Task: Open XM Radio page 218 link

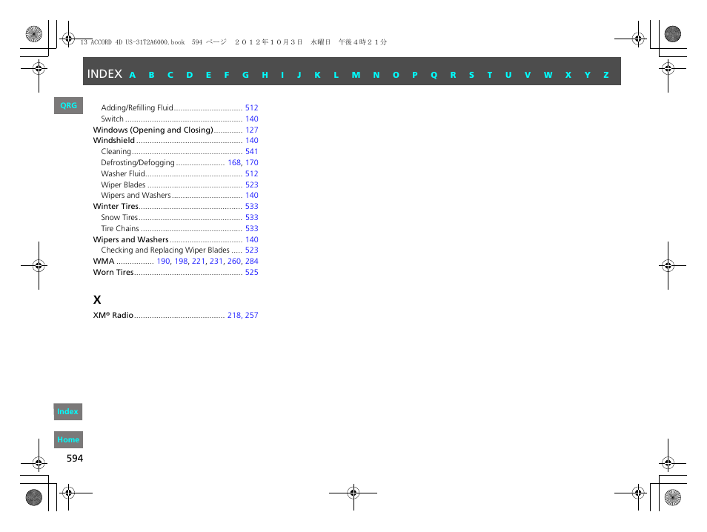Action: coord(234,315)
